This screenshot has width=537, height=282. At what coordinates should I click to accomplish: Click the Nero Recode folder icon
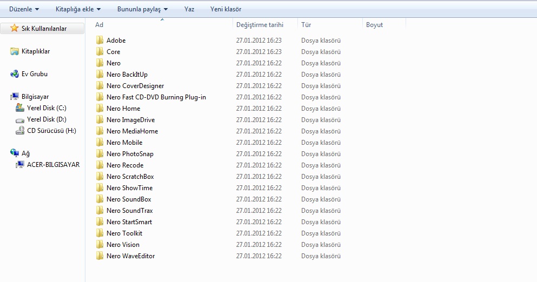(x=100, y=165)
